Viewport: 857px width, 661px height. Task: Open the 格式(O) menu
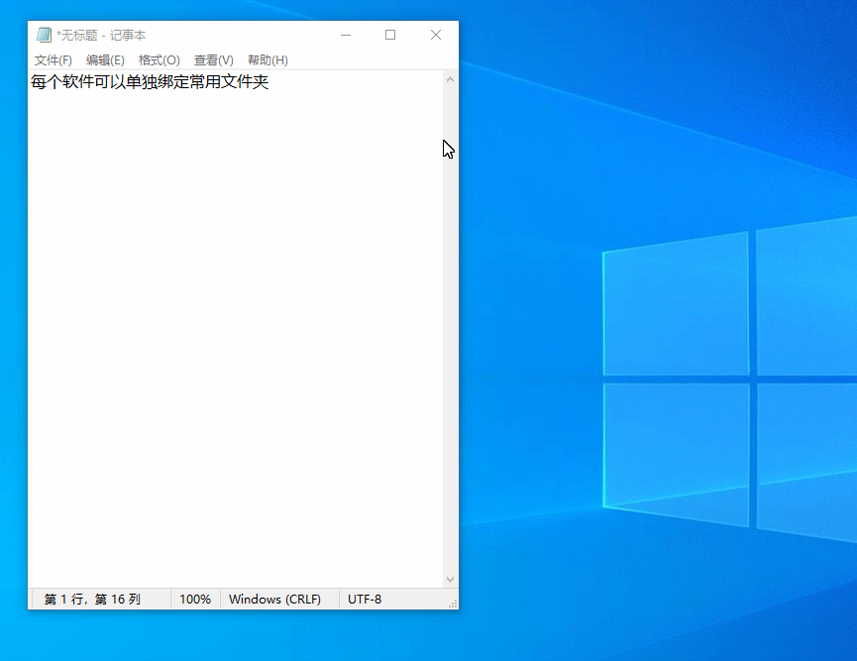[160, 60]
